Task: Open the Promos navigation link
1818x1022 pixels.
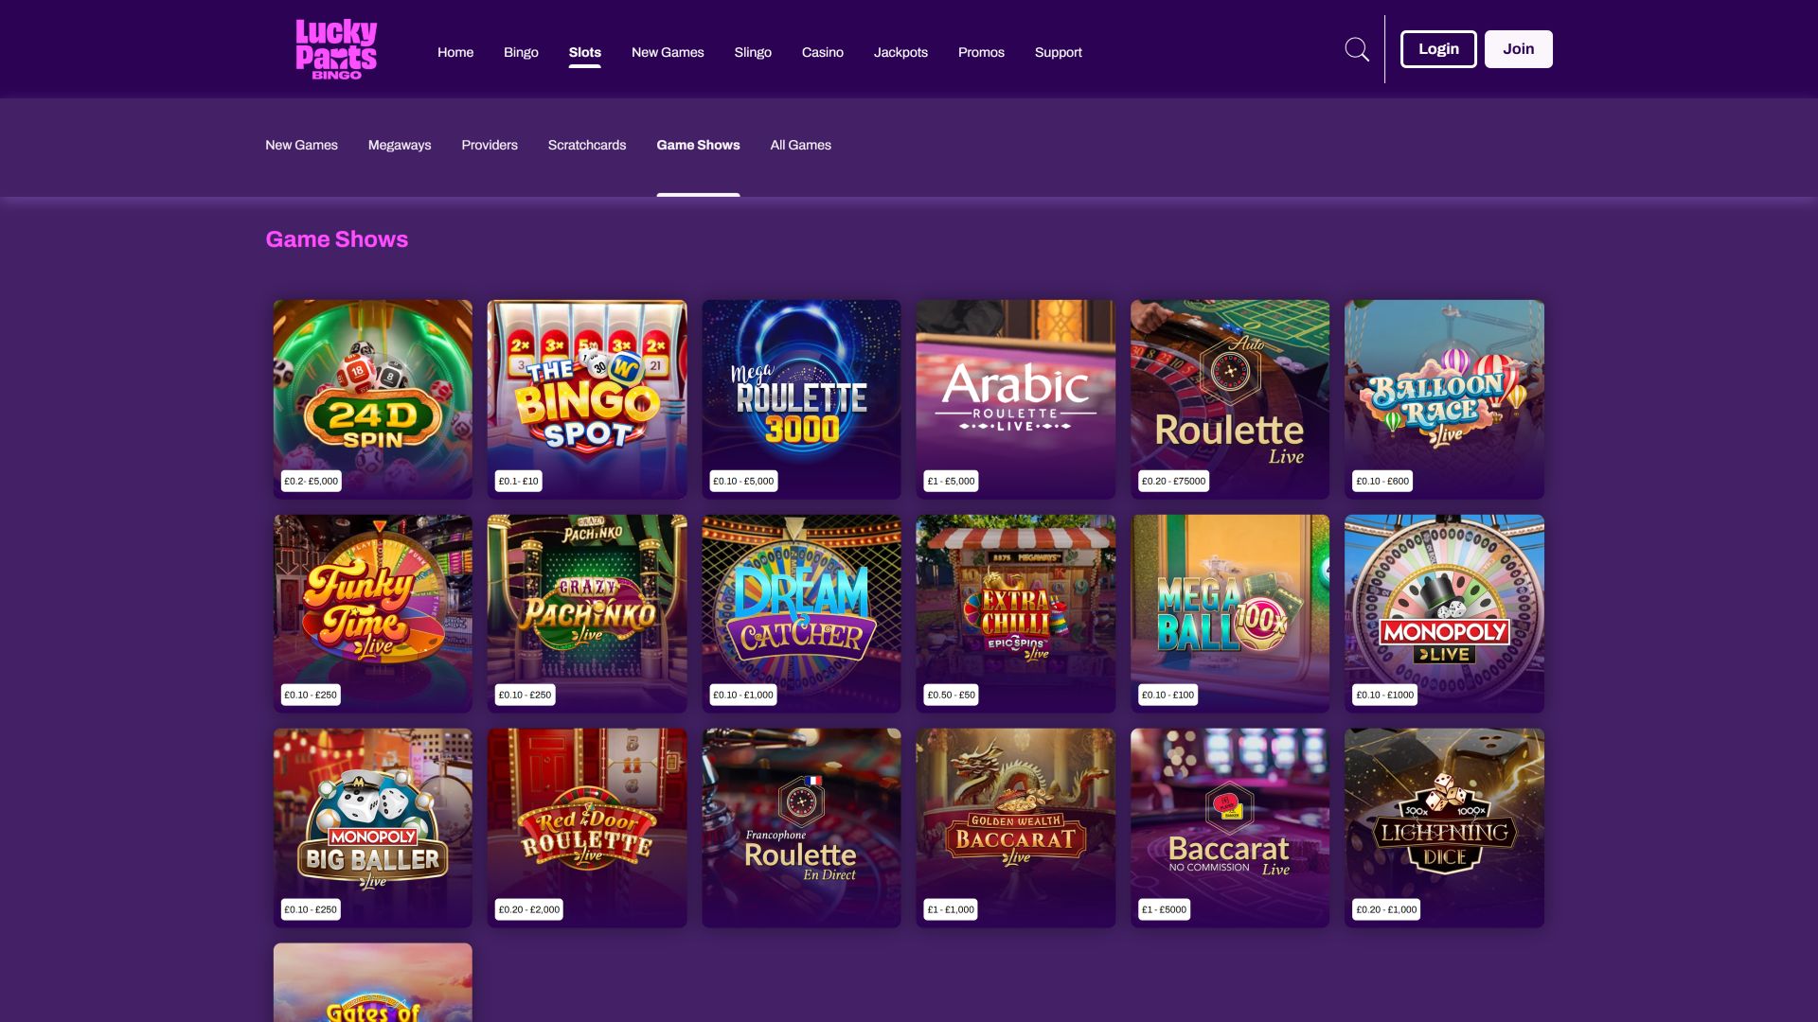Action: [981, 52]
